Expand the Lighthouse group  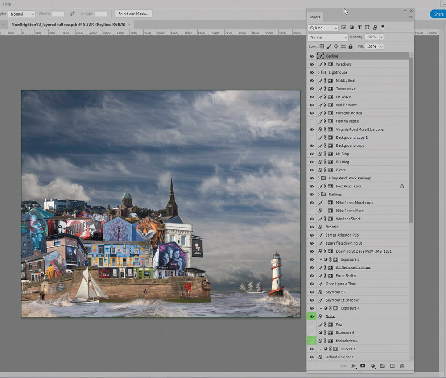318,72
